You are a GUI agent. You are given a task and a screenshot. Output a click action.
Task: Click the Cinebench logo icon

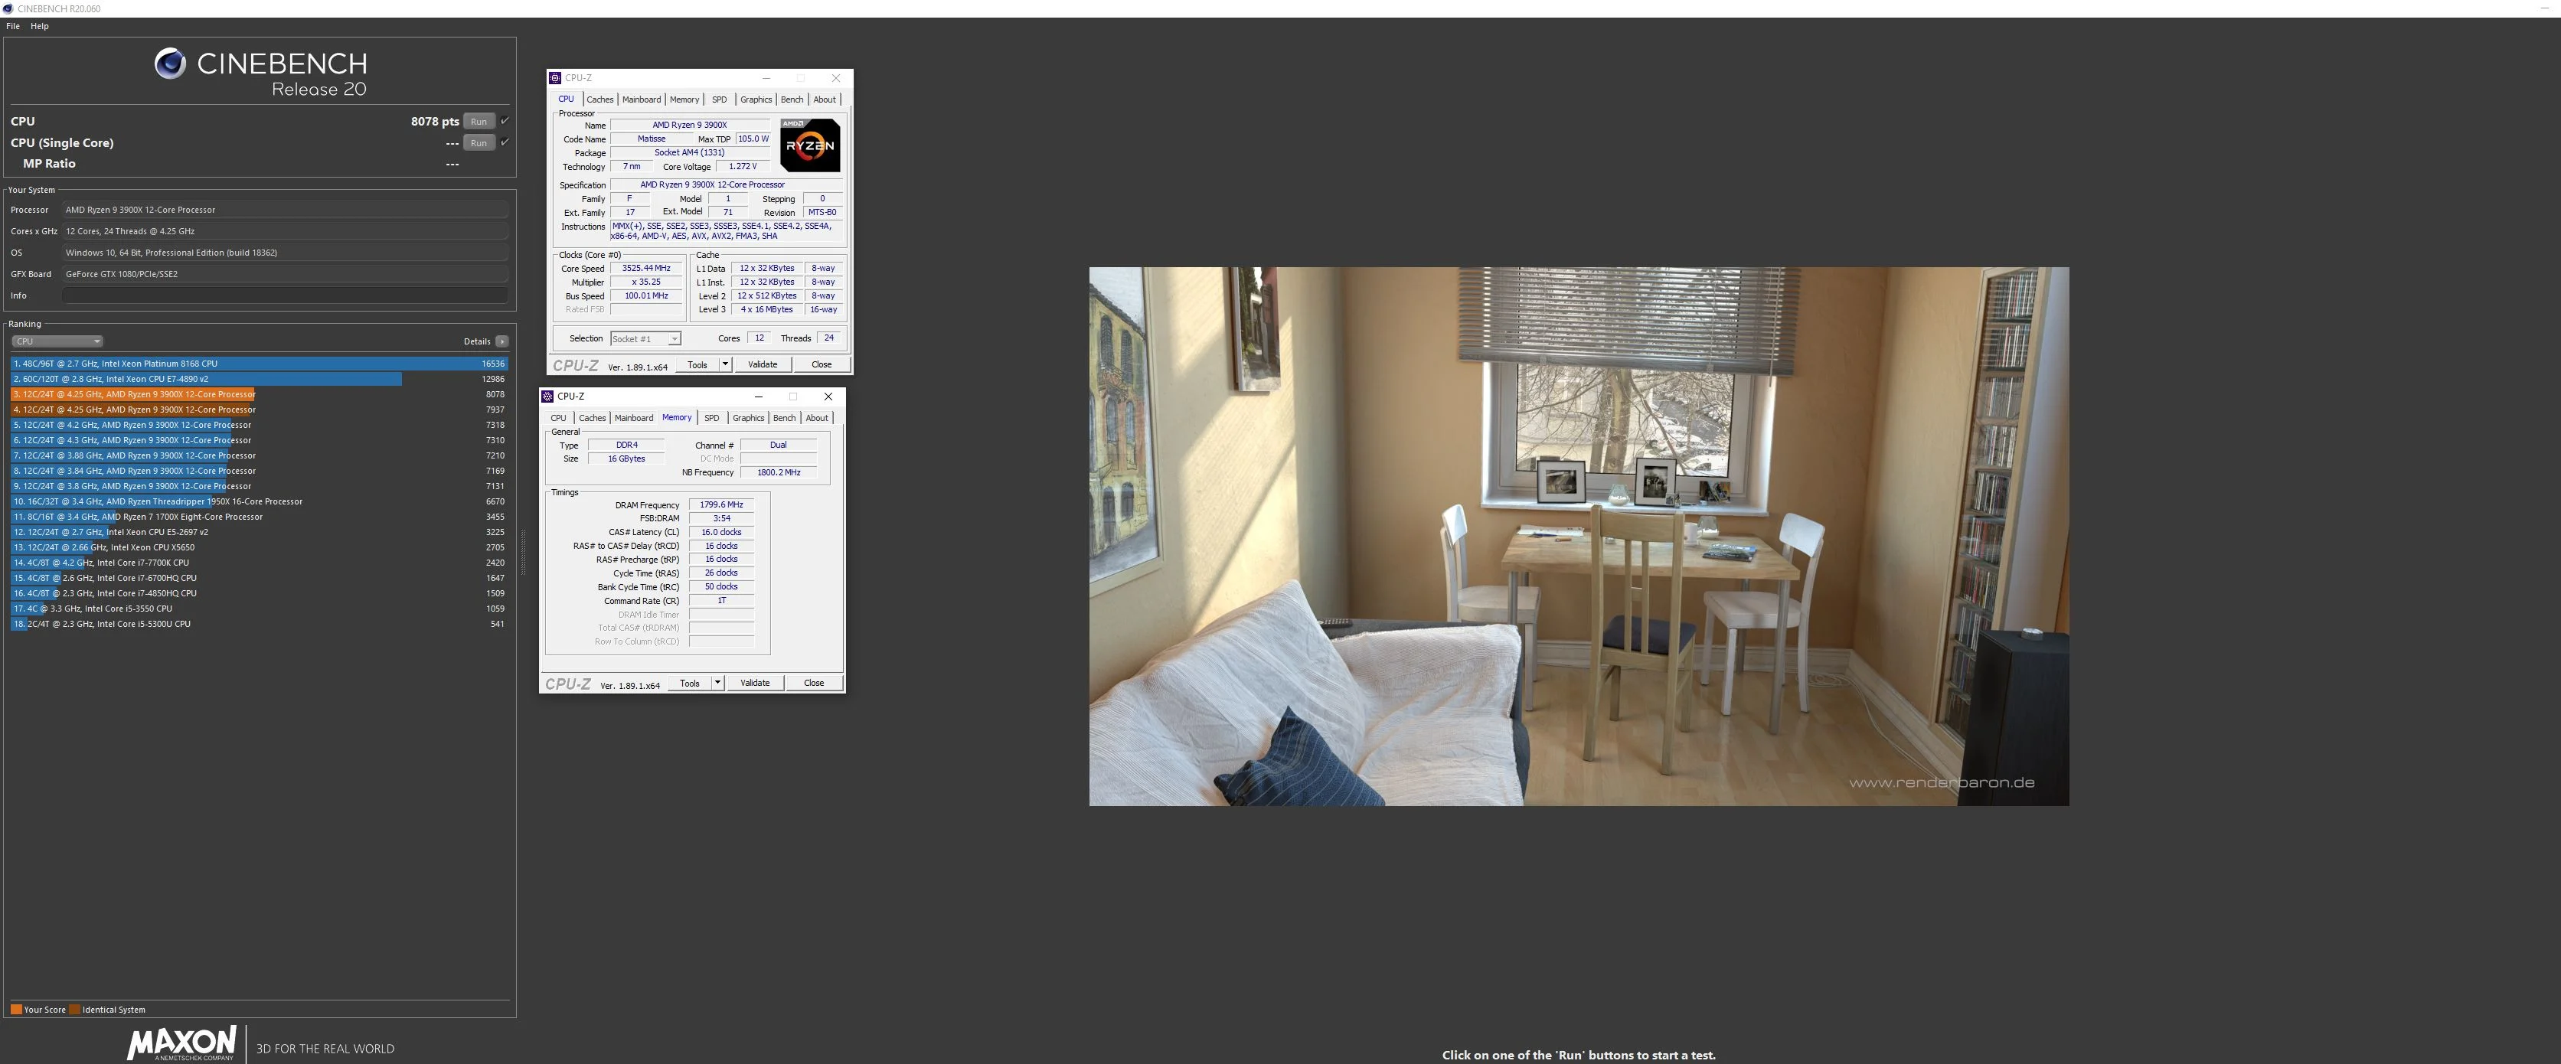point(170,64)
